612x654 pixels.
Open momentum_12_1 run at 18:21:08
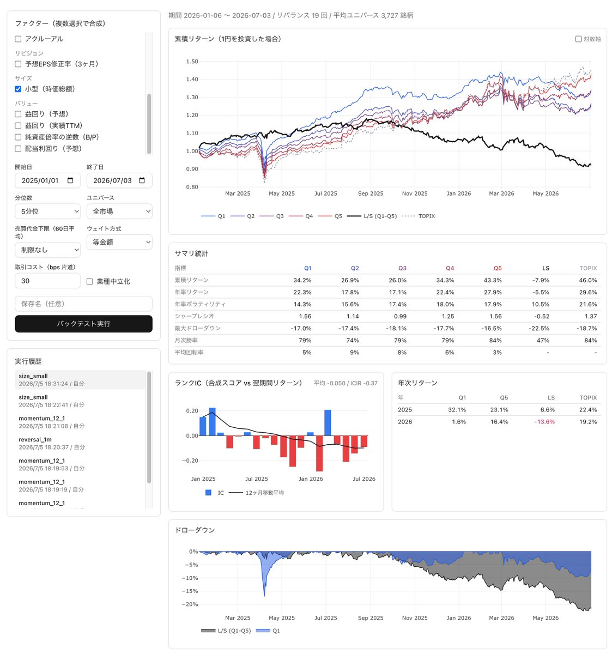tap(80, 422)
